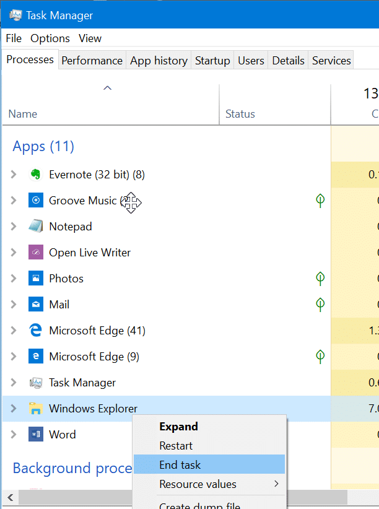The width and height of the screenshot is (379, 509).
Task: Expand the Windows Explorer process row
Action: click(x=14, y=408)
